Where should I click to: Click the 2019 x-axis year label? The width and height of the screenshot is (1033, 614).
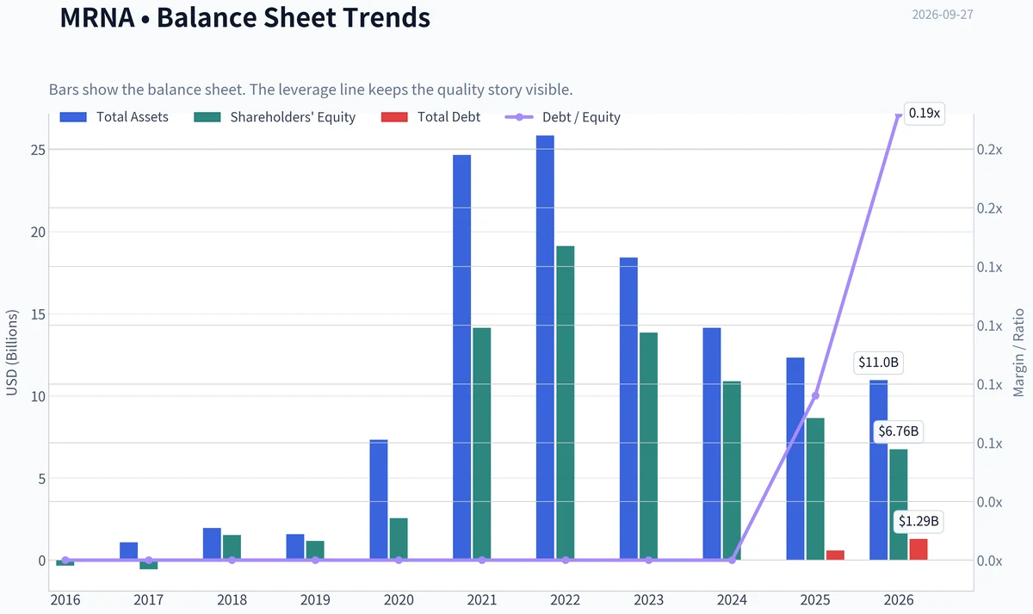[x=315, y=599]
